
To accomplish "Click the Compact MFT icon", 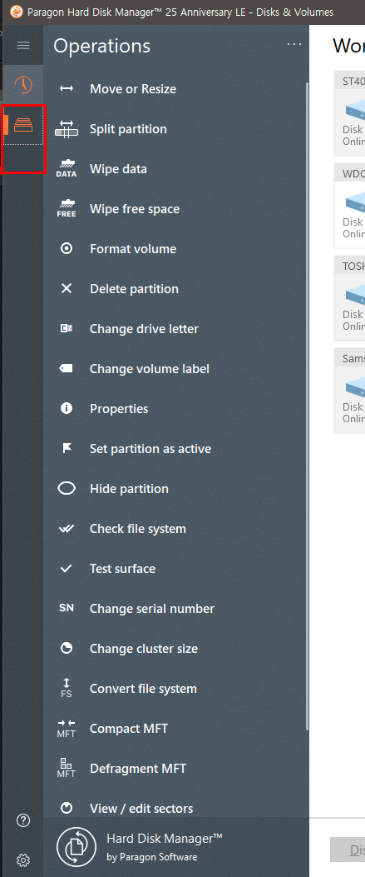I will click(x=67, y=728).
